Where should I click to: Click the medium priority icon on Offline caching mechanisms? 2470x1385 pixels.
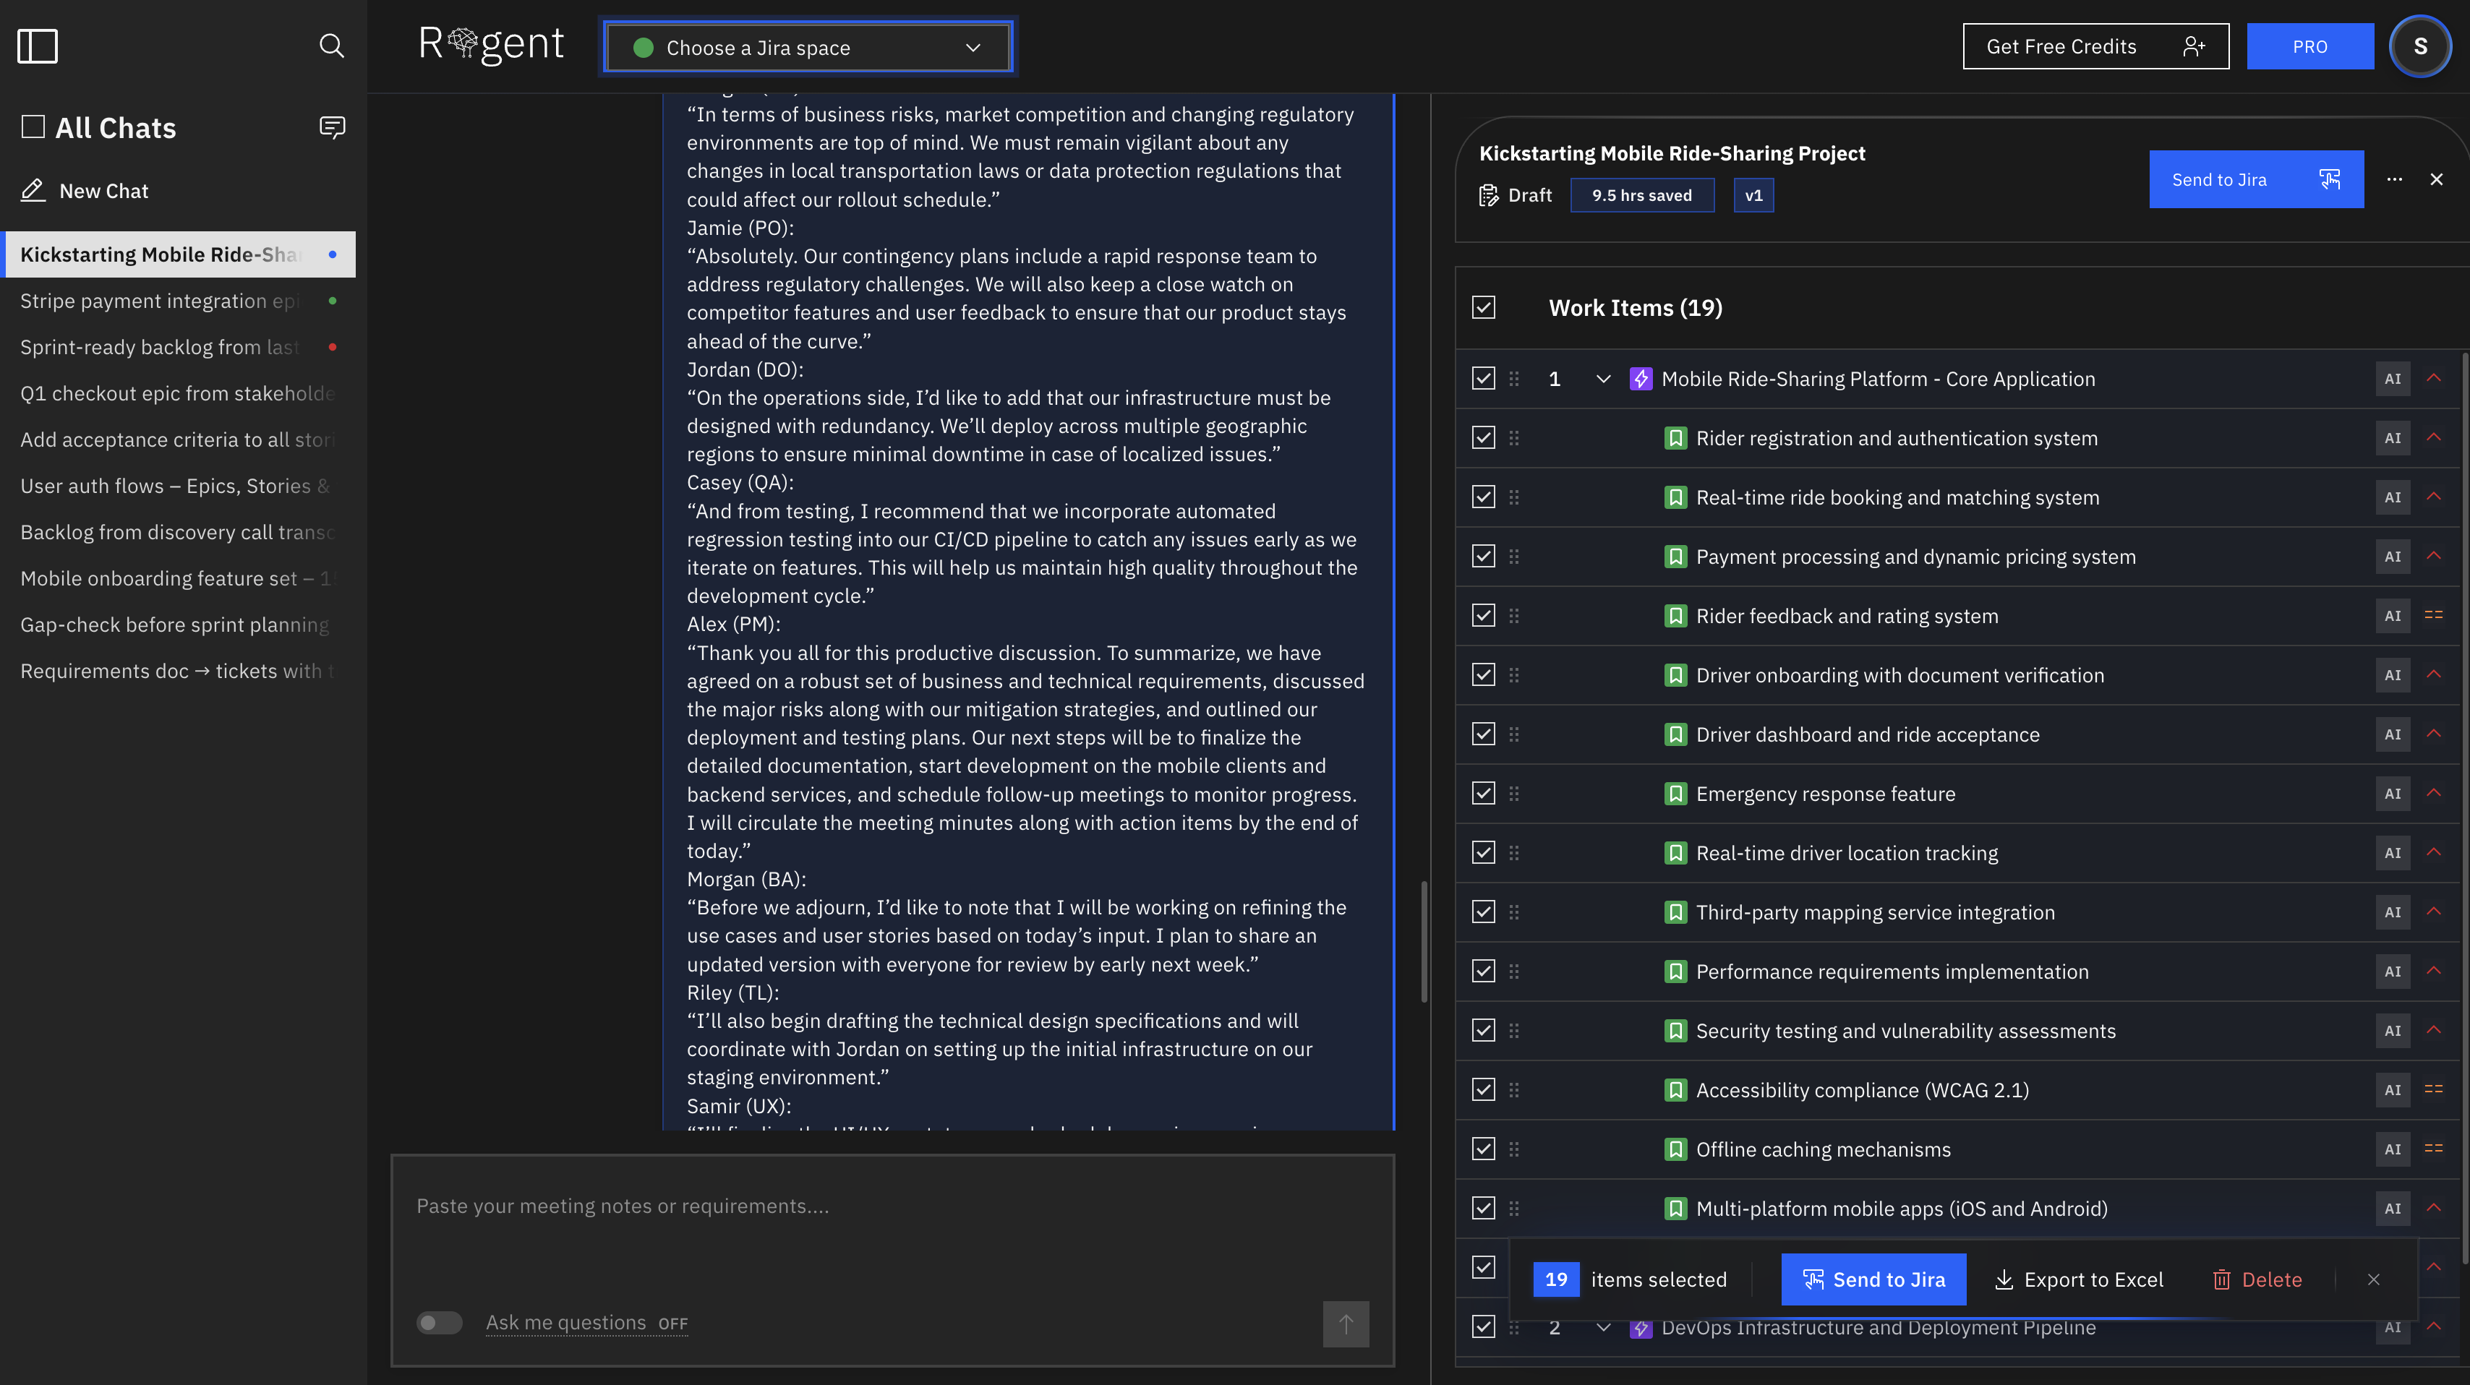tap(2435, 1149)
